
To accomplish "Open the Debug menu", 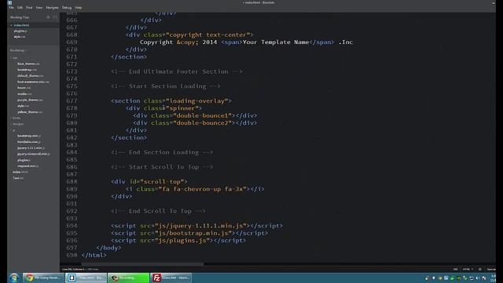I will coord(67,7).
